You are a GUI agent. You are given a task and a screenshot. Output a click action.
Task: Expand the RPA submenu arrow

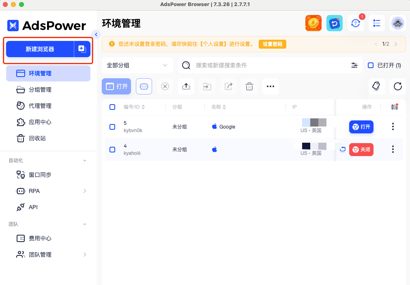click(85, 191)
